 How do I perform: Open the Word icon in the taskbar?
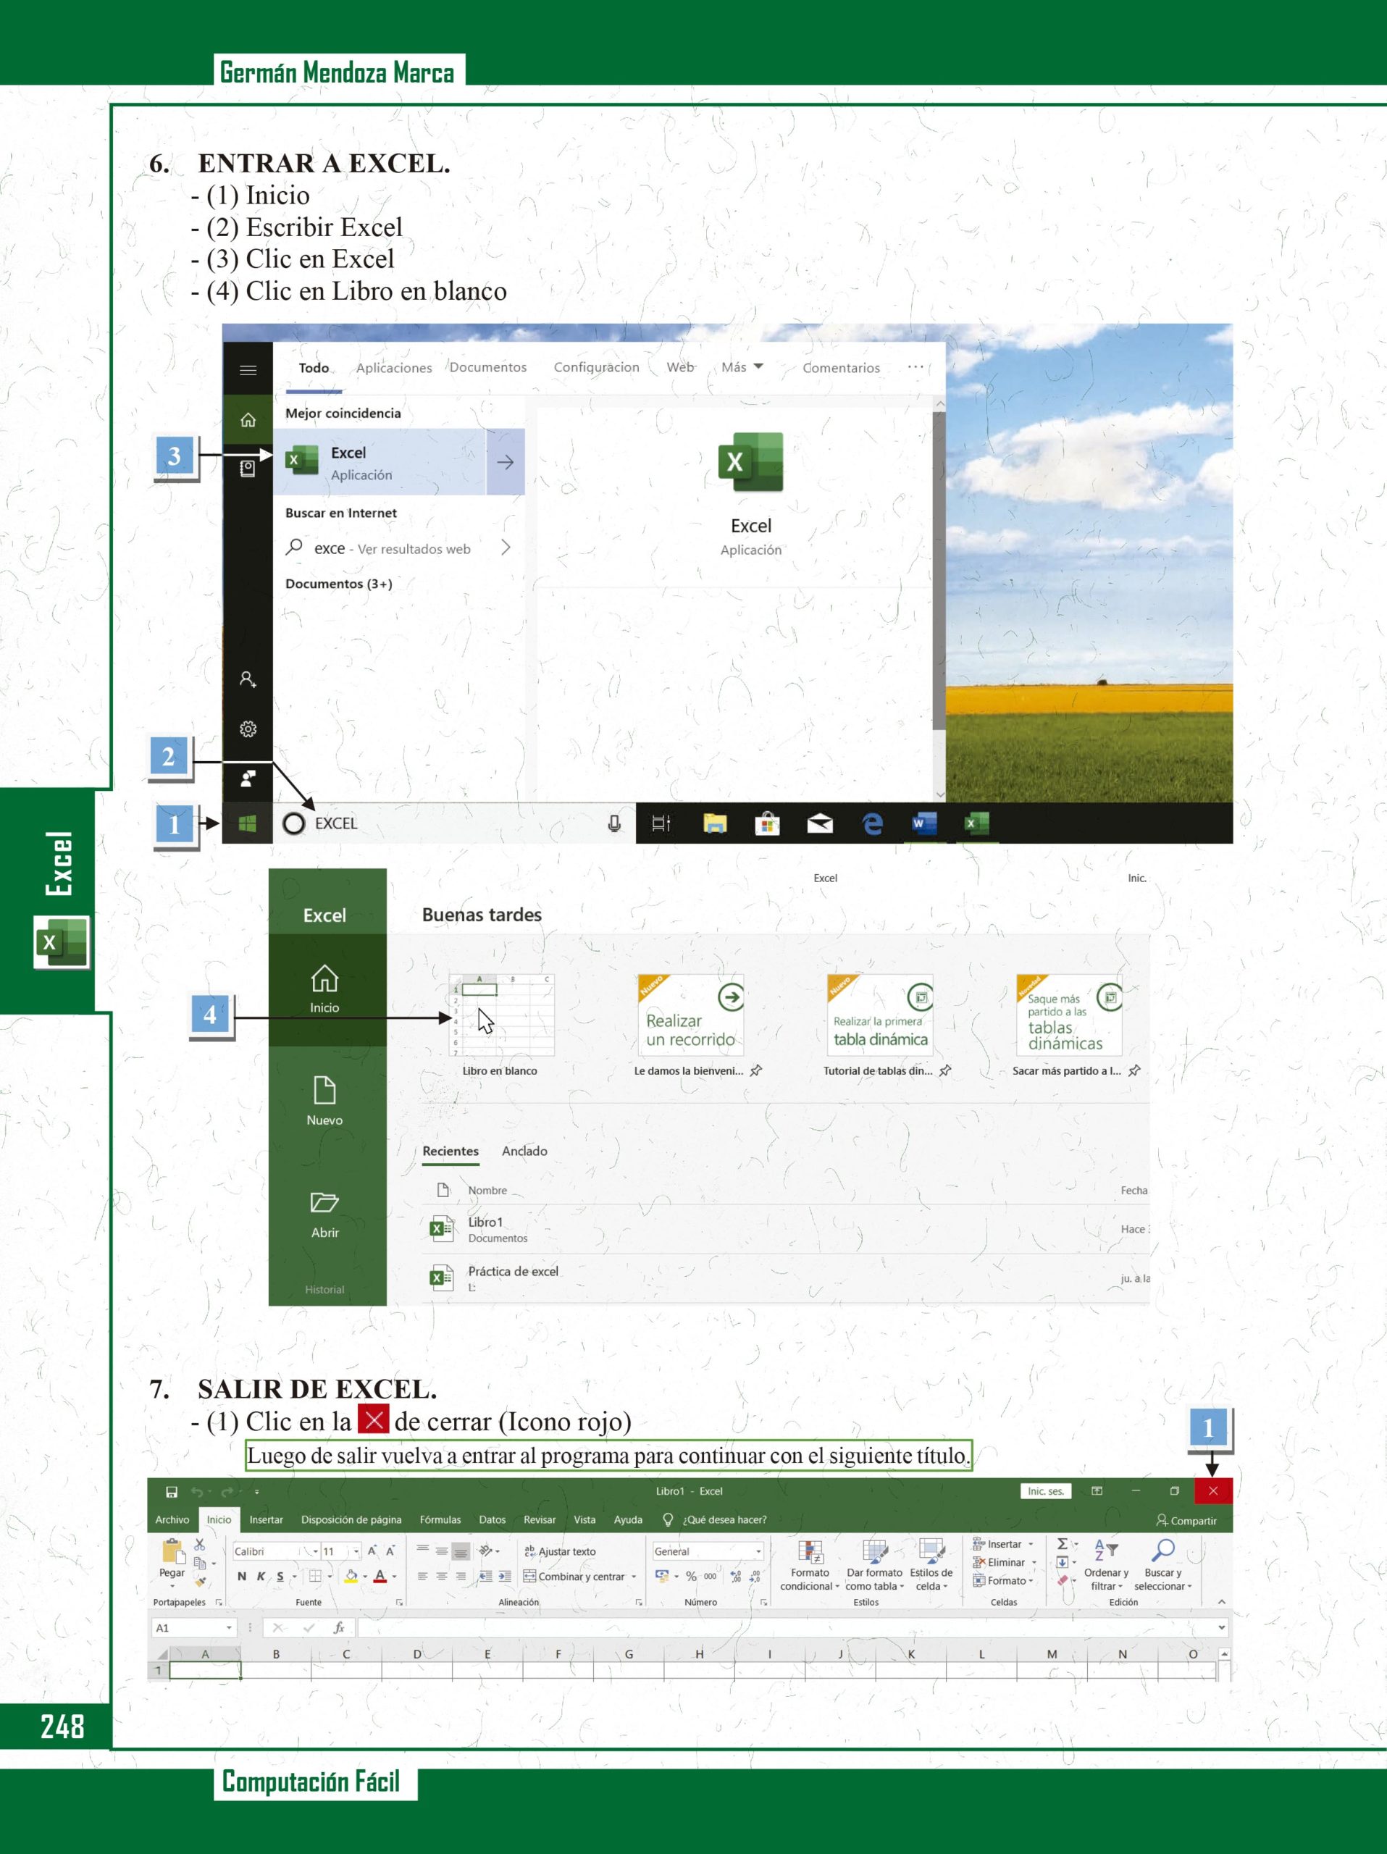923,824
